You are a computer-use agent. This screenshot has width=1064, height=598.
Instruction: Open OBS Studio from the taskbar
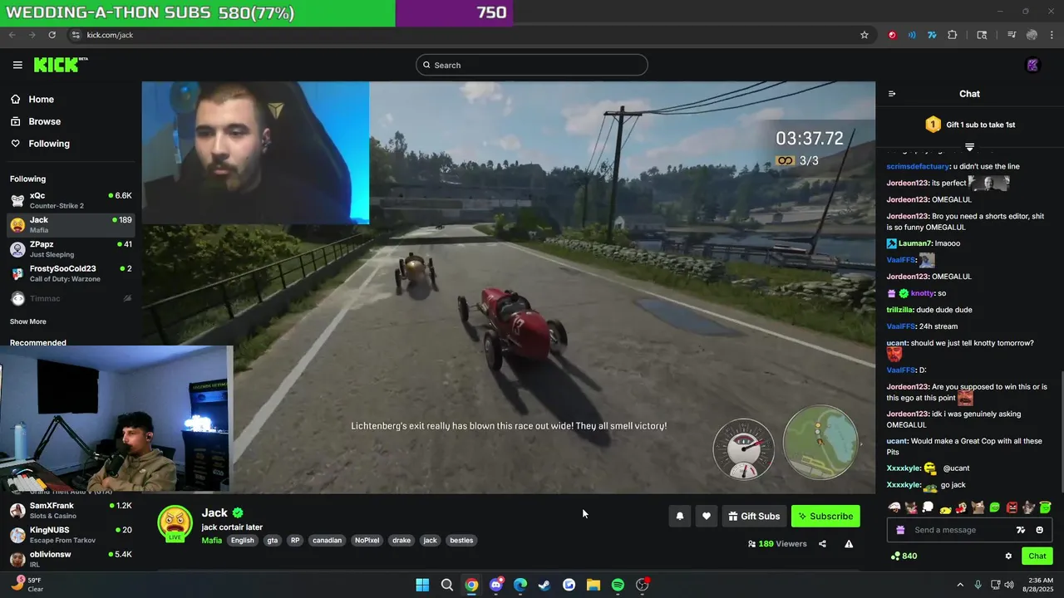coord(643,585)
